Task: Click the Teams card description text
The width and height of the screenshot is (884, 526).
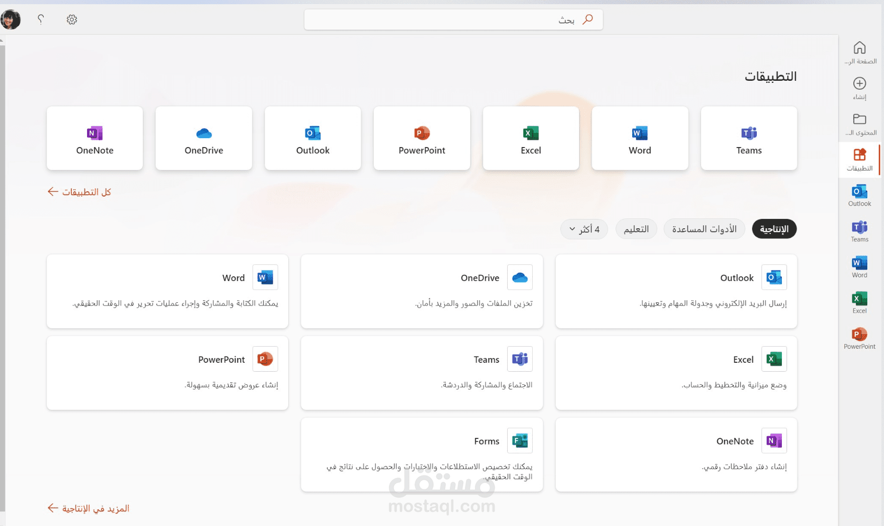Action: pyautogui.click(x=486, y=385)
